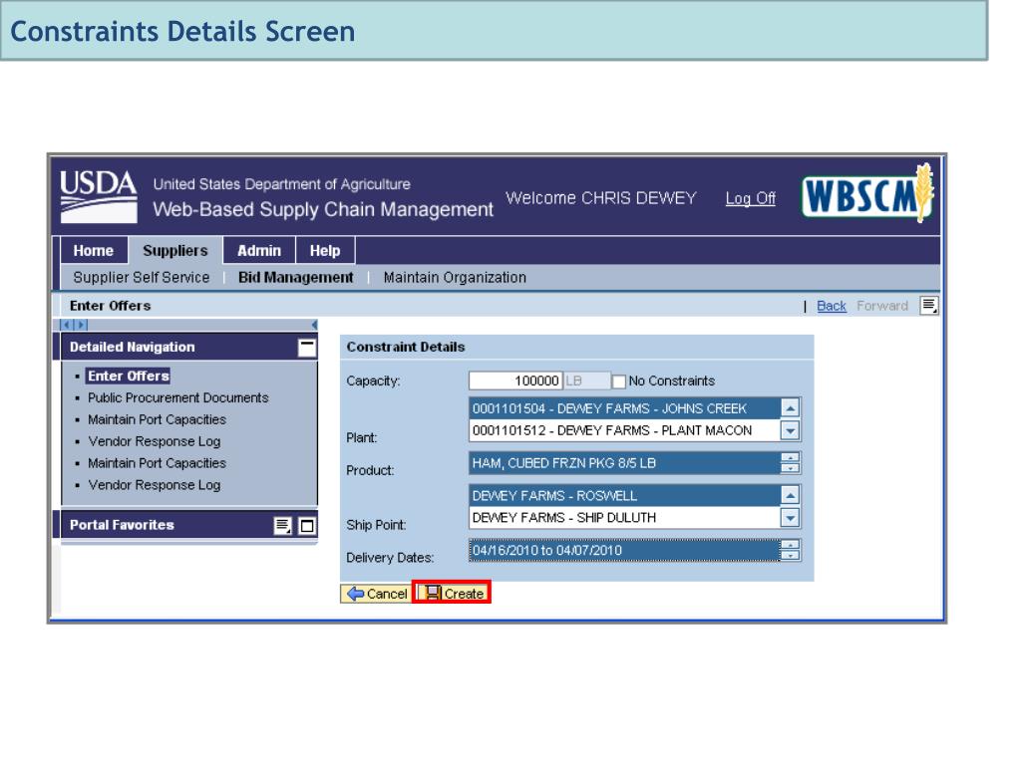
Task: Open the Admin tab
Action: coord(259,251)
